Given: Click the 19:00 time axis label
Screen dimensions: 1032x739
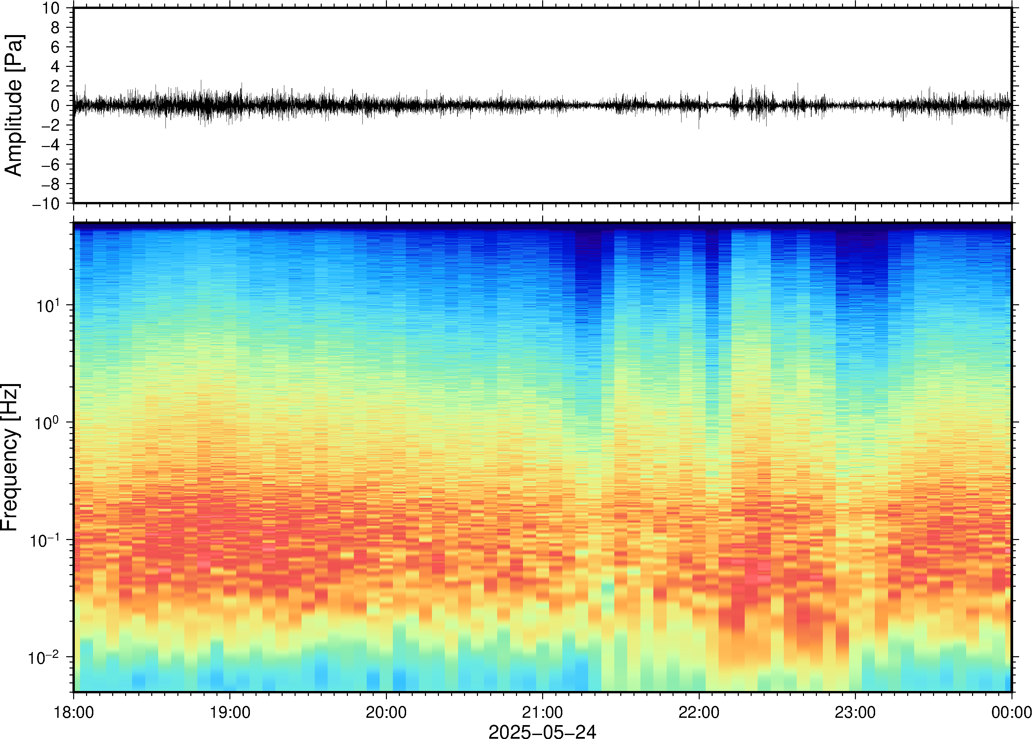Looking at the screenshot, I should click(x=230, y=712).
